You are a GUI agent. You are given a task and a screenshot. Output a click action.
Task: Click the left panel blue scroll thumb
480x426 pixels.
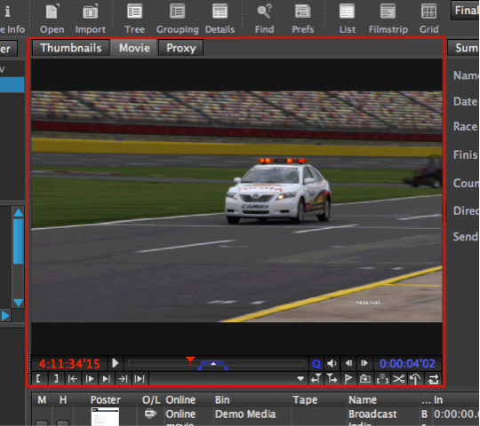(x=19, y=241)
